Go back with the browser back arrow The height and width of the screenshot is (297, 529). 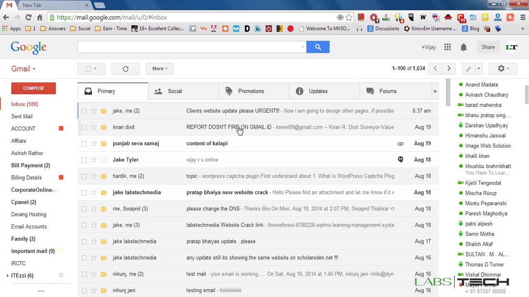6,17
